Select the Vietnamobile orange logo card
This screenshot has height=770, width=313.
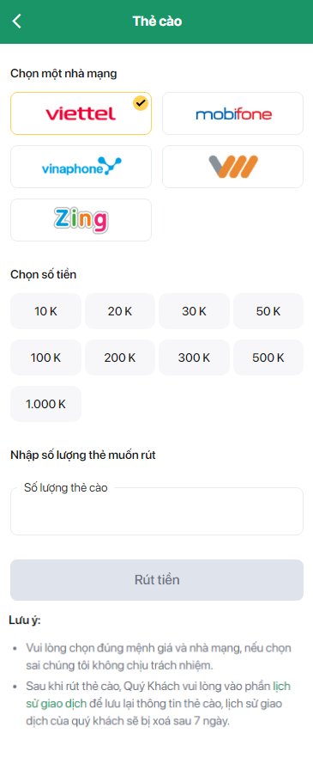[x=232, y=167]
